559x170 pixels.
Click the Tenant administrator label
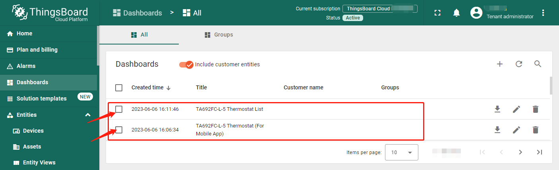click(510, 17)
